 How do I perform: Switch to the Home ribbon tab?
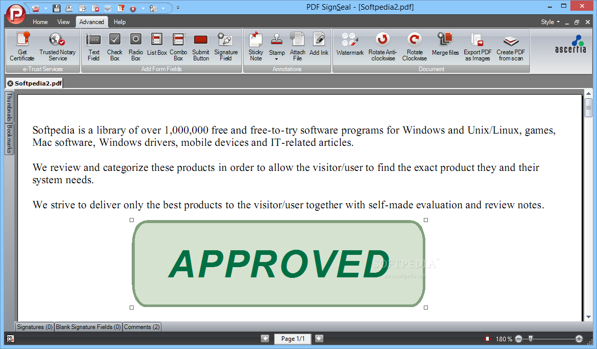coord(40,22)
